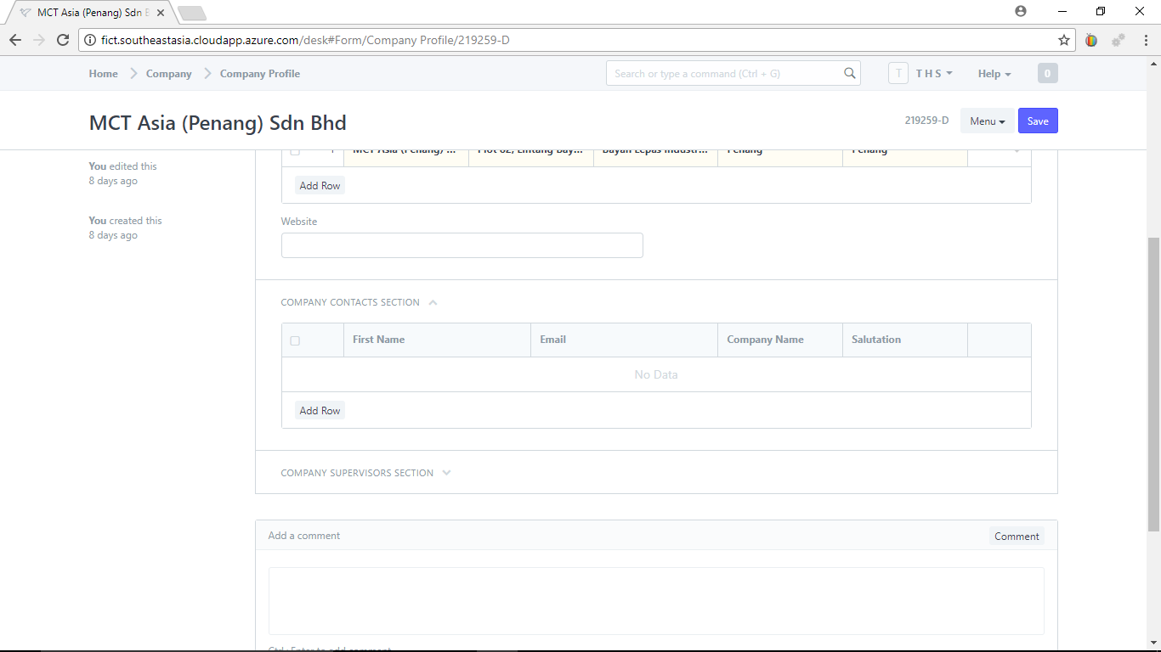Click in the comment text area
The width and height of the screenshot is (1161, 652).
pos(656,601)
